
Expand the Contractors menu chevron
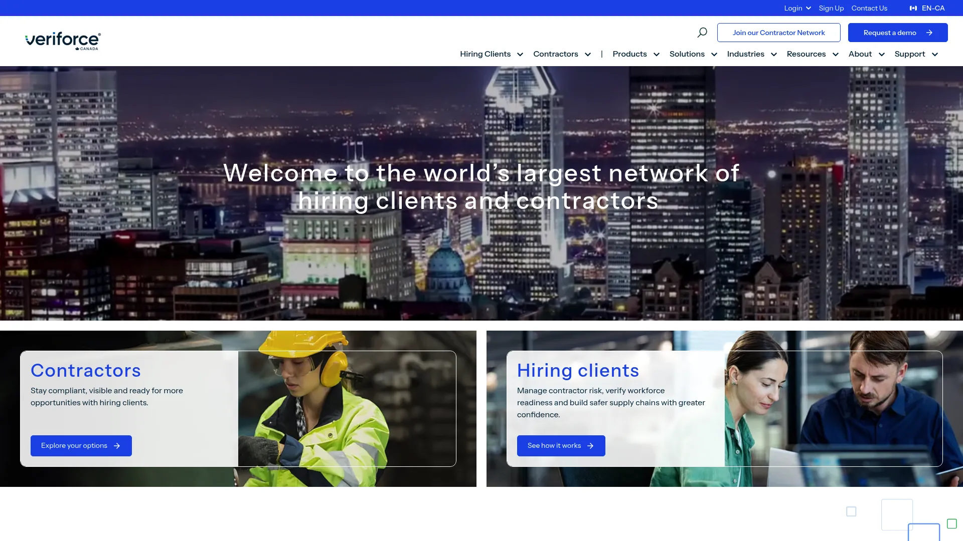(x=588, y=54)
